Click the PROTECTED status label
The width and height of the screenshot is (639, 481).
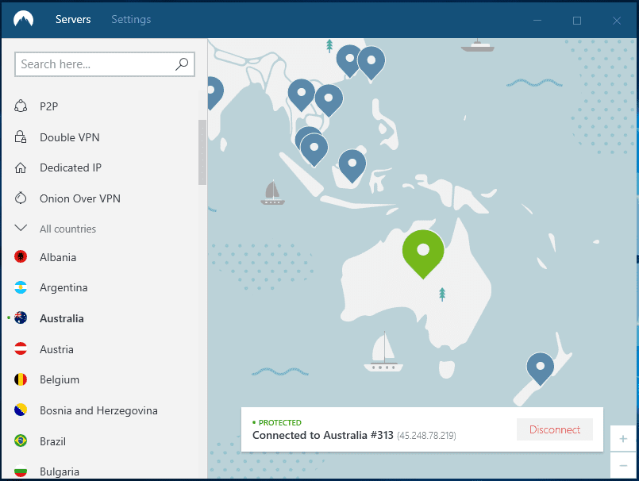[x=280, y=423]
